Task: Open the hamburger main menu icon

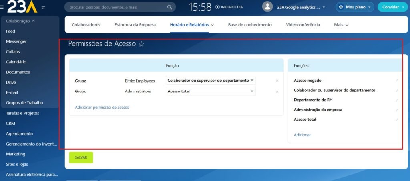Action: coord(2,7)
